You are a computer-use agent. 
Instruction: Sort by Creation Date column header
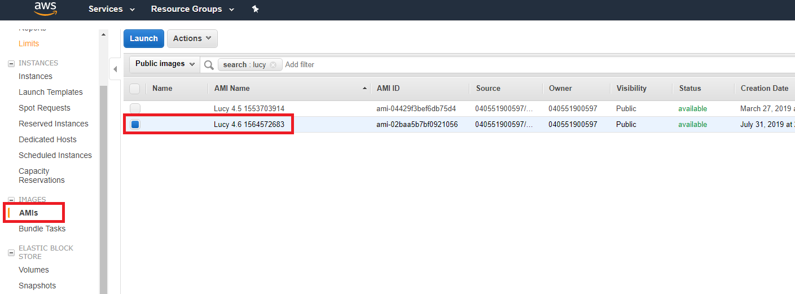pyautogui.click(x=765, y=89)
